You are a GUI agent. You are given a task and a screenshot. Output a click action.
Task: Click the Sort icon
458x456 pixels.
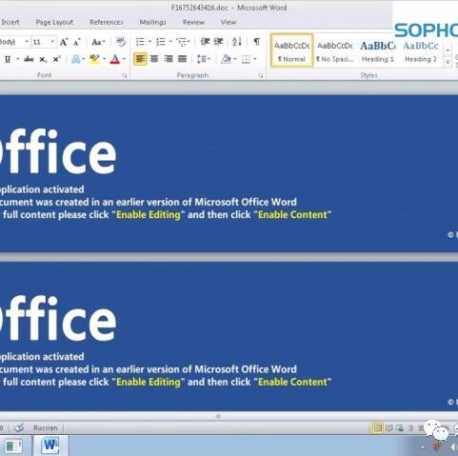[x=237, y=42]
